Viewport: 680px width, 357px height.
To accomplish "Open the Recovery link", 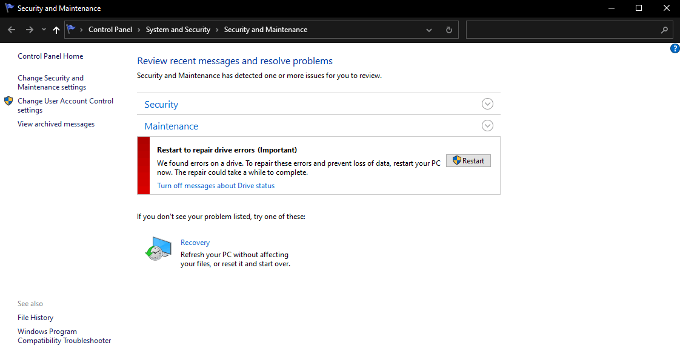I will (195, 243).
